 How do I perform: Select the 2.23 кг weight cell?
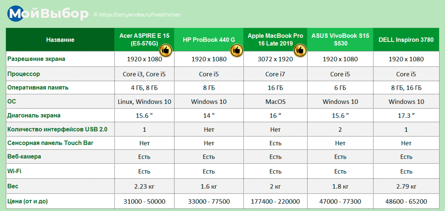[x=144, y=186]
